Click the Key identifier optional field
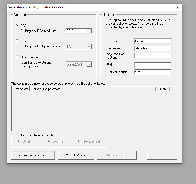Image resolution: width=196 pixels, height=184 pixels. coord(153,56)
